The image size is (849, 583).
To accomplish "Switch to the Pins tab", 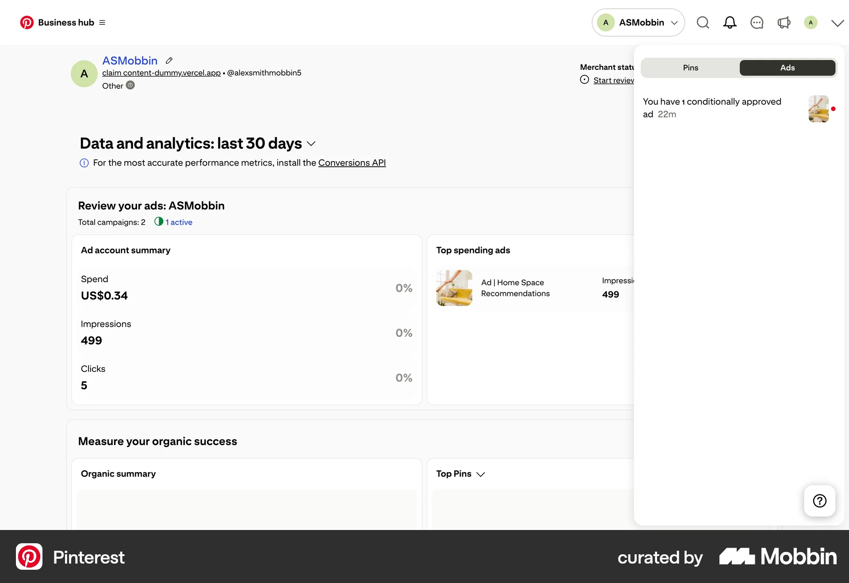I will pyautogui.click(x=690, y=68).
